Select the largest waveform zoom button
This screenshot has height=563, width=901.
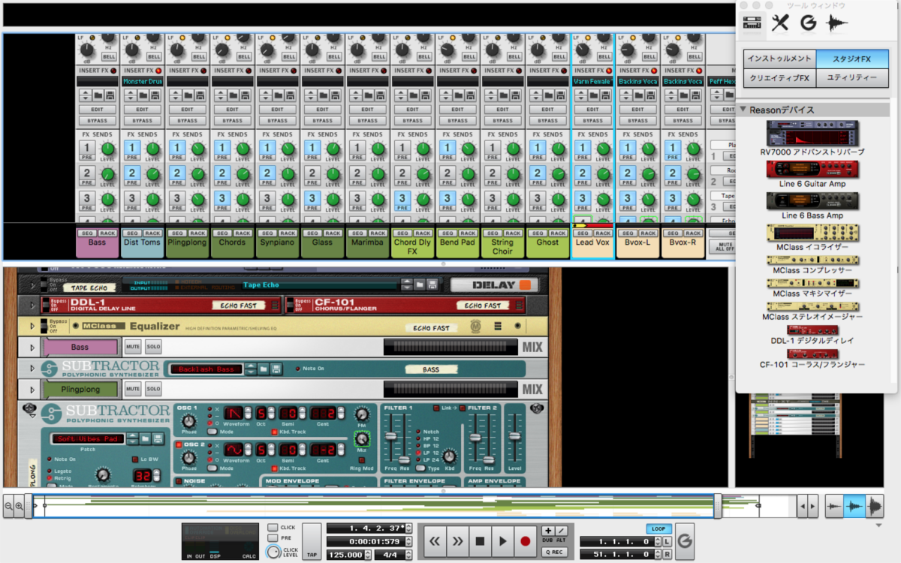[x=874, y=507]
